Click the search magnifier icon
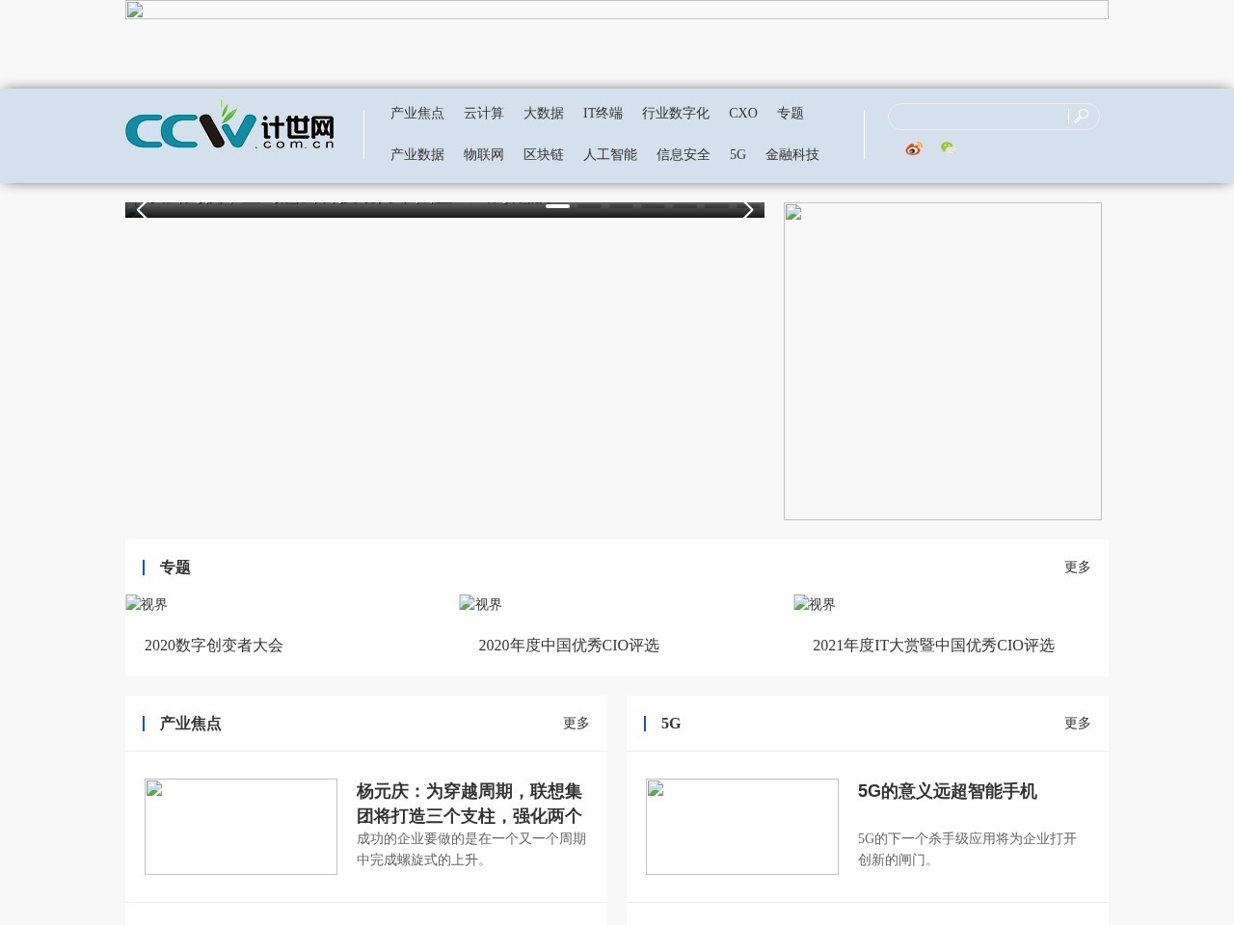1234x925 pixels. coord(1082,117)
